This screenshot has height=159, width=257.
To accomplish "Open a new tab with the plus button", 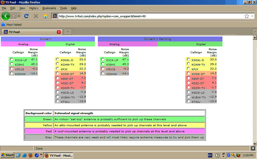I will point(68,32).
